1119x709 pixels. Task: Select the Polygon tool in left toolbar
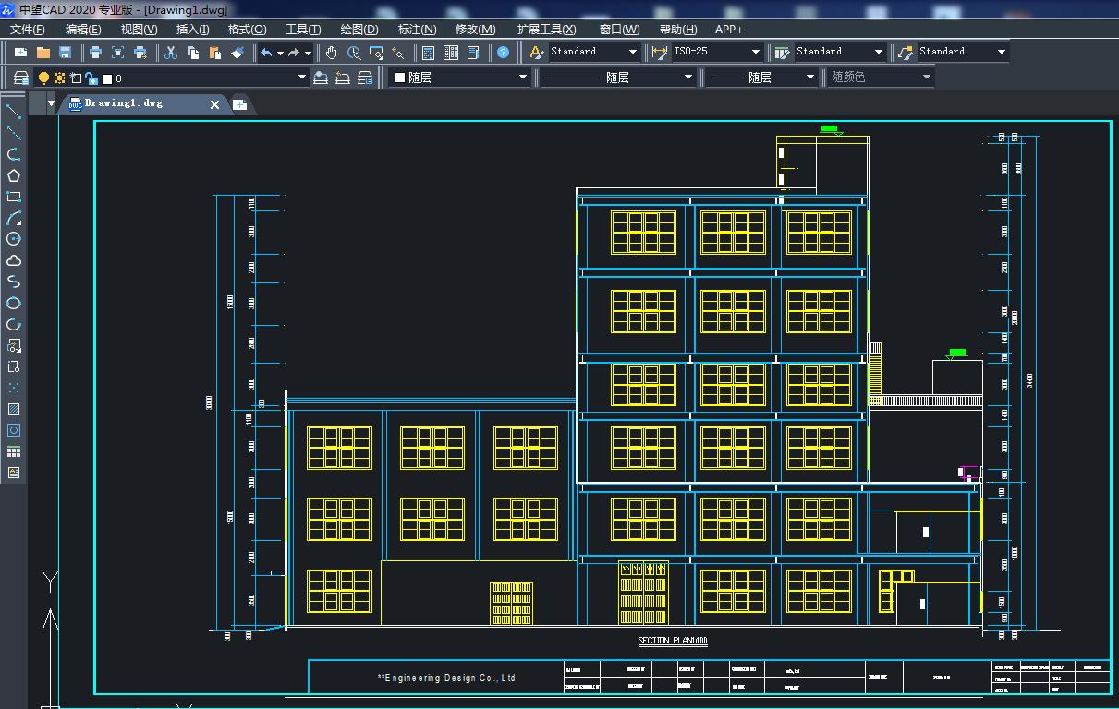[14, 175]
